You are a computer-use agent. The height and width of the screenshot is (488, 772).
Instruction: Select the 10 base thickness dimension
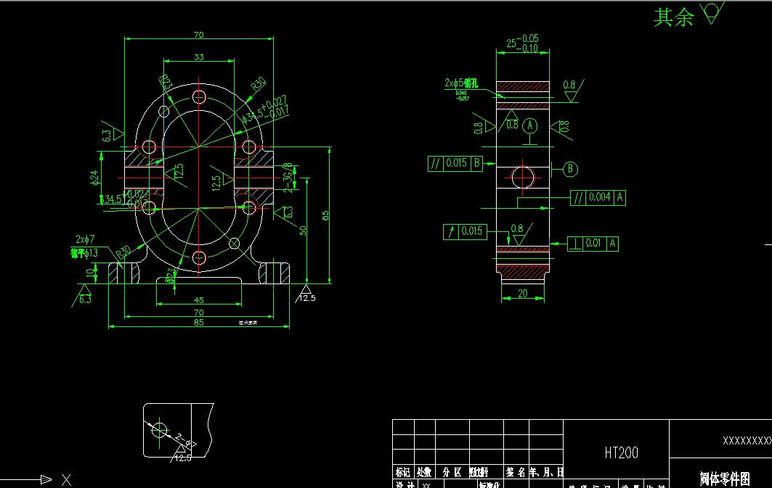click(91, 273)
